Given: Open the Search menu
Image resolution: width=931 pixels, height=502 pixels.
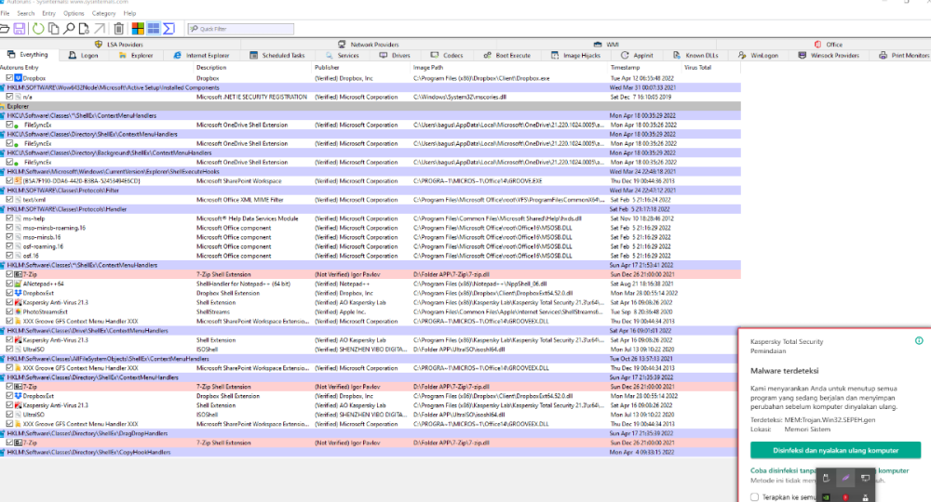Looking at the screenshot, I should [x=25, y=13].
